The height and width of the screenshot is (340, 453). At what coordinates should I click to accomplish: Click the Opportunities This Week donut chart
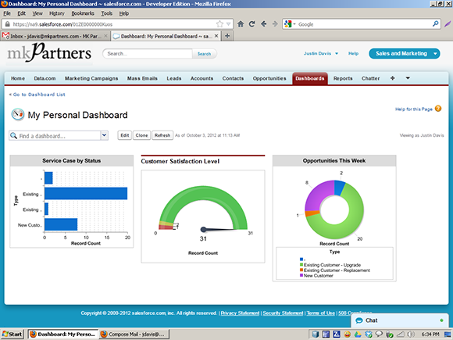click(x=334, y=209)
